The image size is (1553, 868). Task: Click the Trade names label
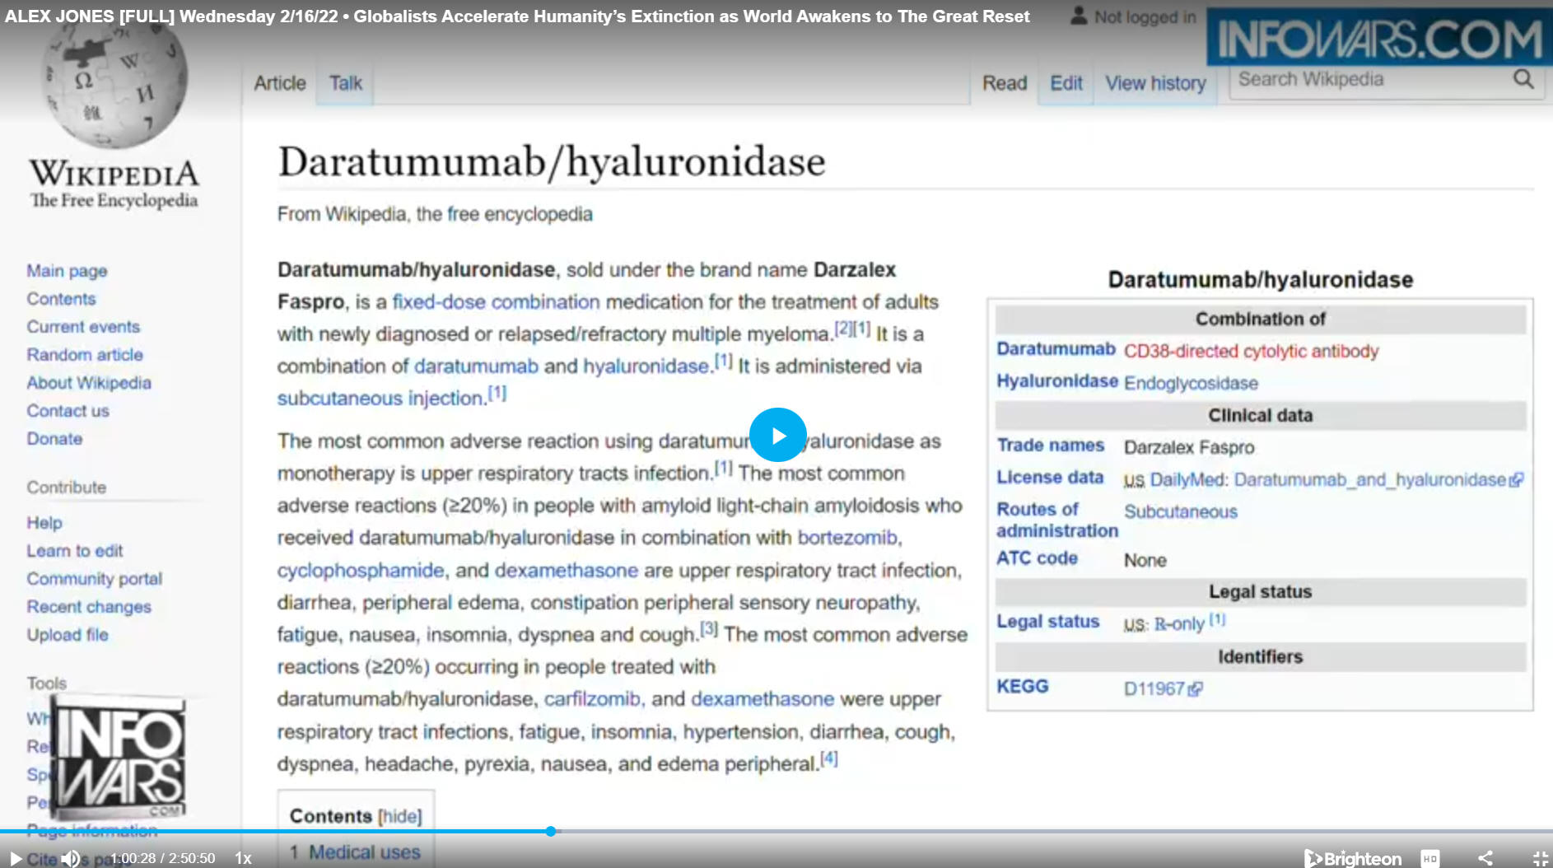pos(1050,446)
